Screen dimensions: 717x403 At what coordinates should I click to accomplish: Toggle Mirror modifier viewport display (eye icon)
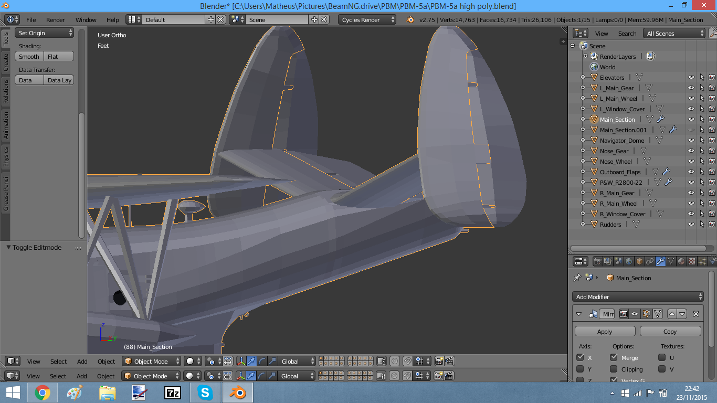[635, 314]
